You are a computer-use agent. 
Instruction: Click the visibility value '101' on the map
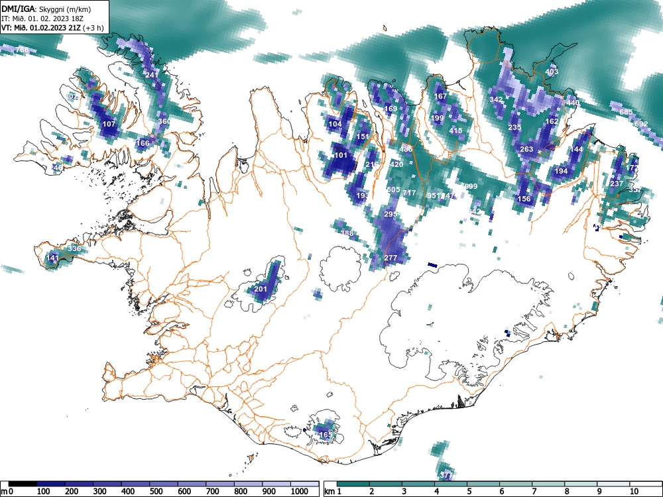point(341,155)
